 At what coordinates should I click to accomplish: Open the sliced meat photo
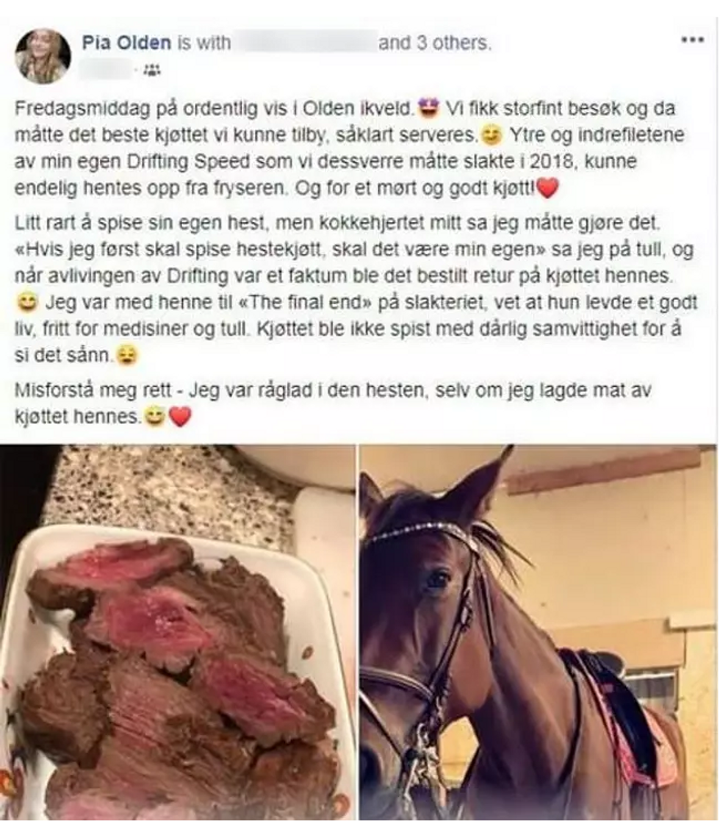coord(178,633)
